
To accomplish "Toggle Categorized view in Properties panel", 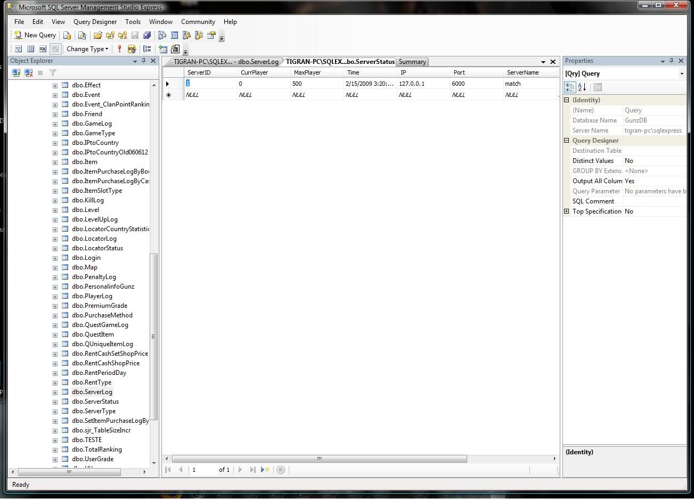I will click(x=570, y=87).
